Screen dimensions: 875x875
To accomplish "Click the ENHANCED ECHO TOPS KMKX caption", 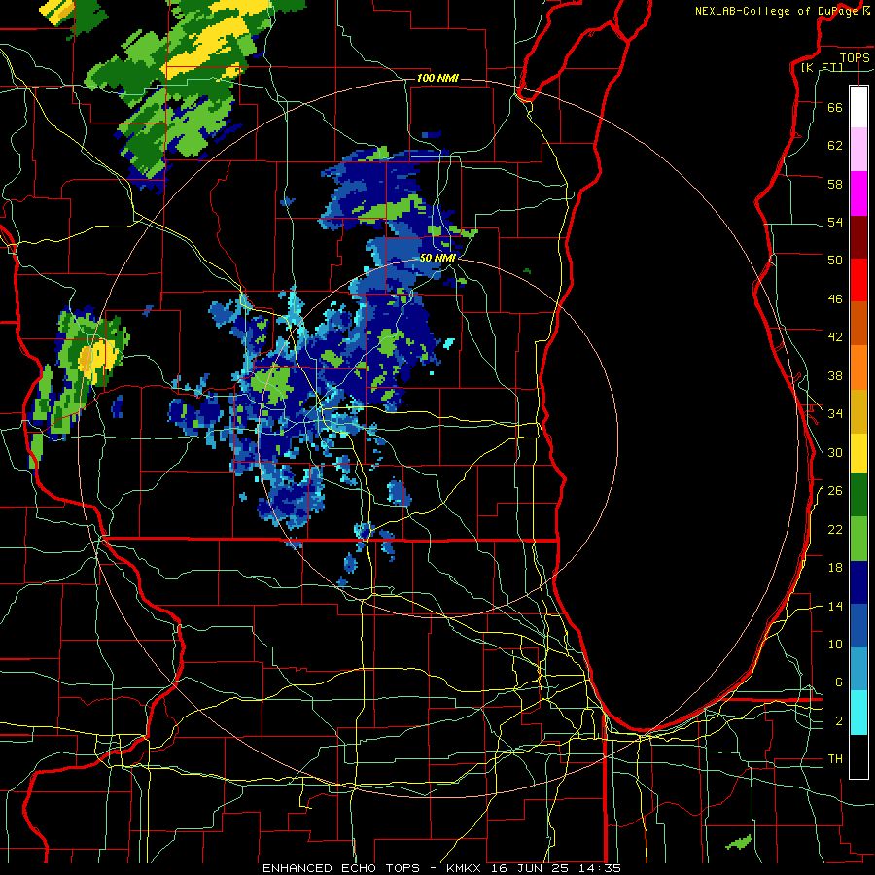I will click(441, 868).
